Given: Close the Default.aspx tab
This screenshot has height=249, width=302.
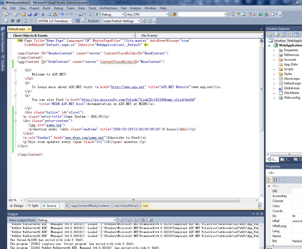Looking at the screenshot, I should [29, 29].
